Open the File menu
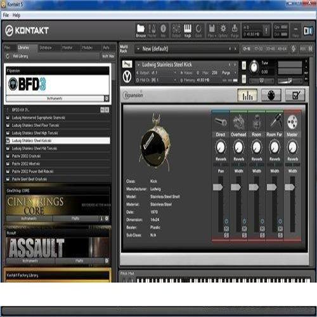This screenshot has height=317, width=317. pos(6,15)
